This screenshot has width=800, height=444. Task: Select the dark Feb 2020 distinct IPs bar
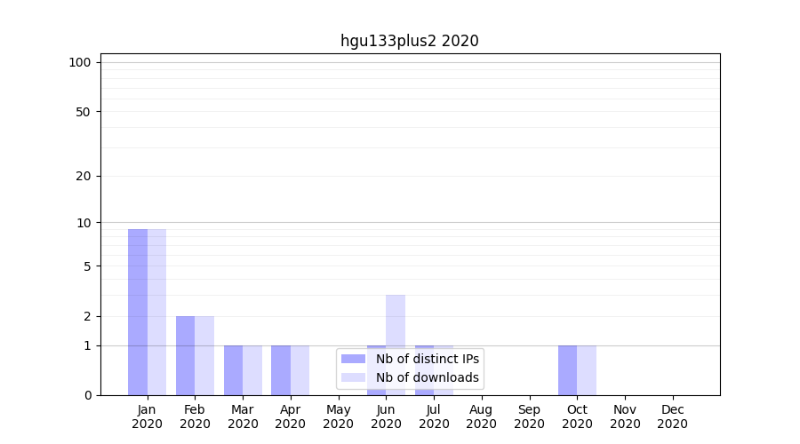tap(185, 355)
